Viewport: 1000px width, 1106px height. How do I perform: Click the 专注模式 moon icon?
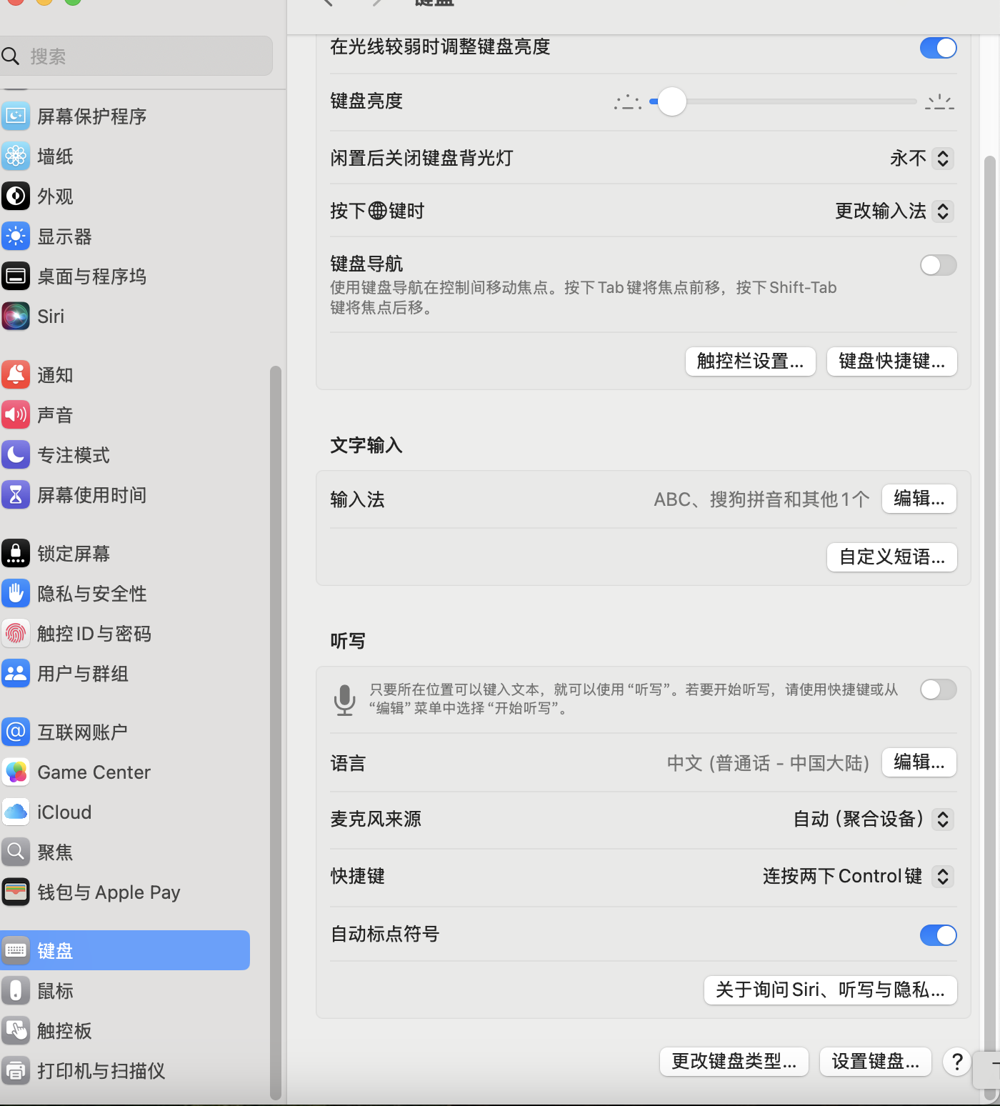(16, 455)
